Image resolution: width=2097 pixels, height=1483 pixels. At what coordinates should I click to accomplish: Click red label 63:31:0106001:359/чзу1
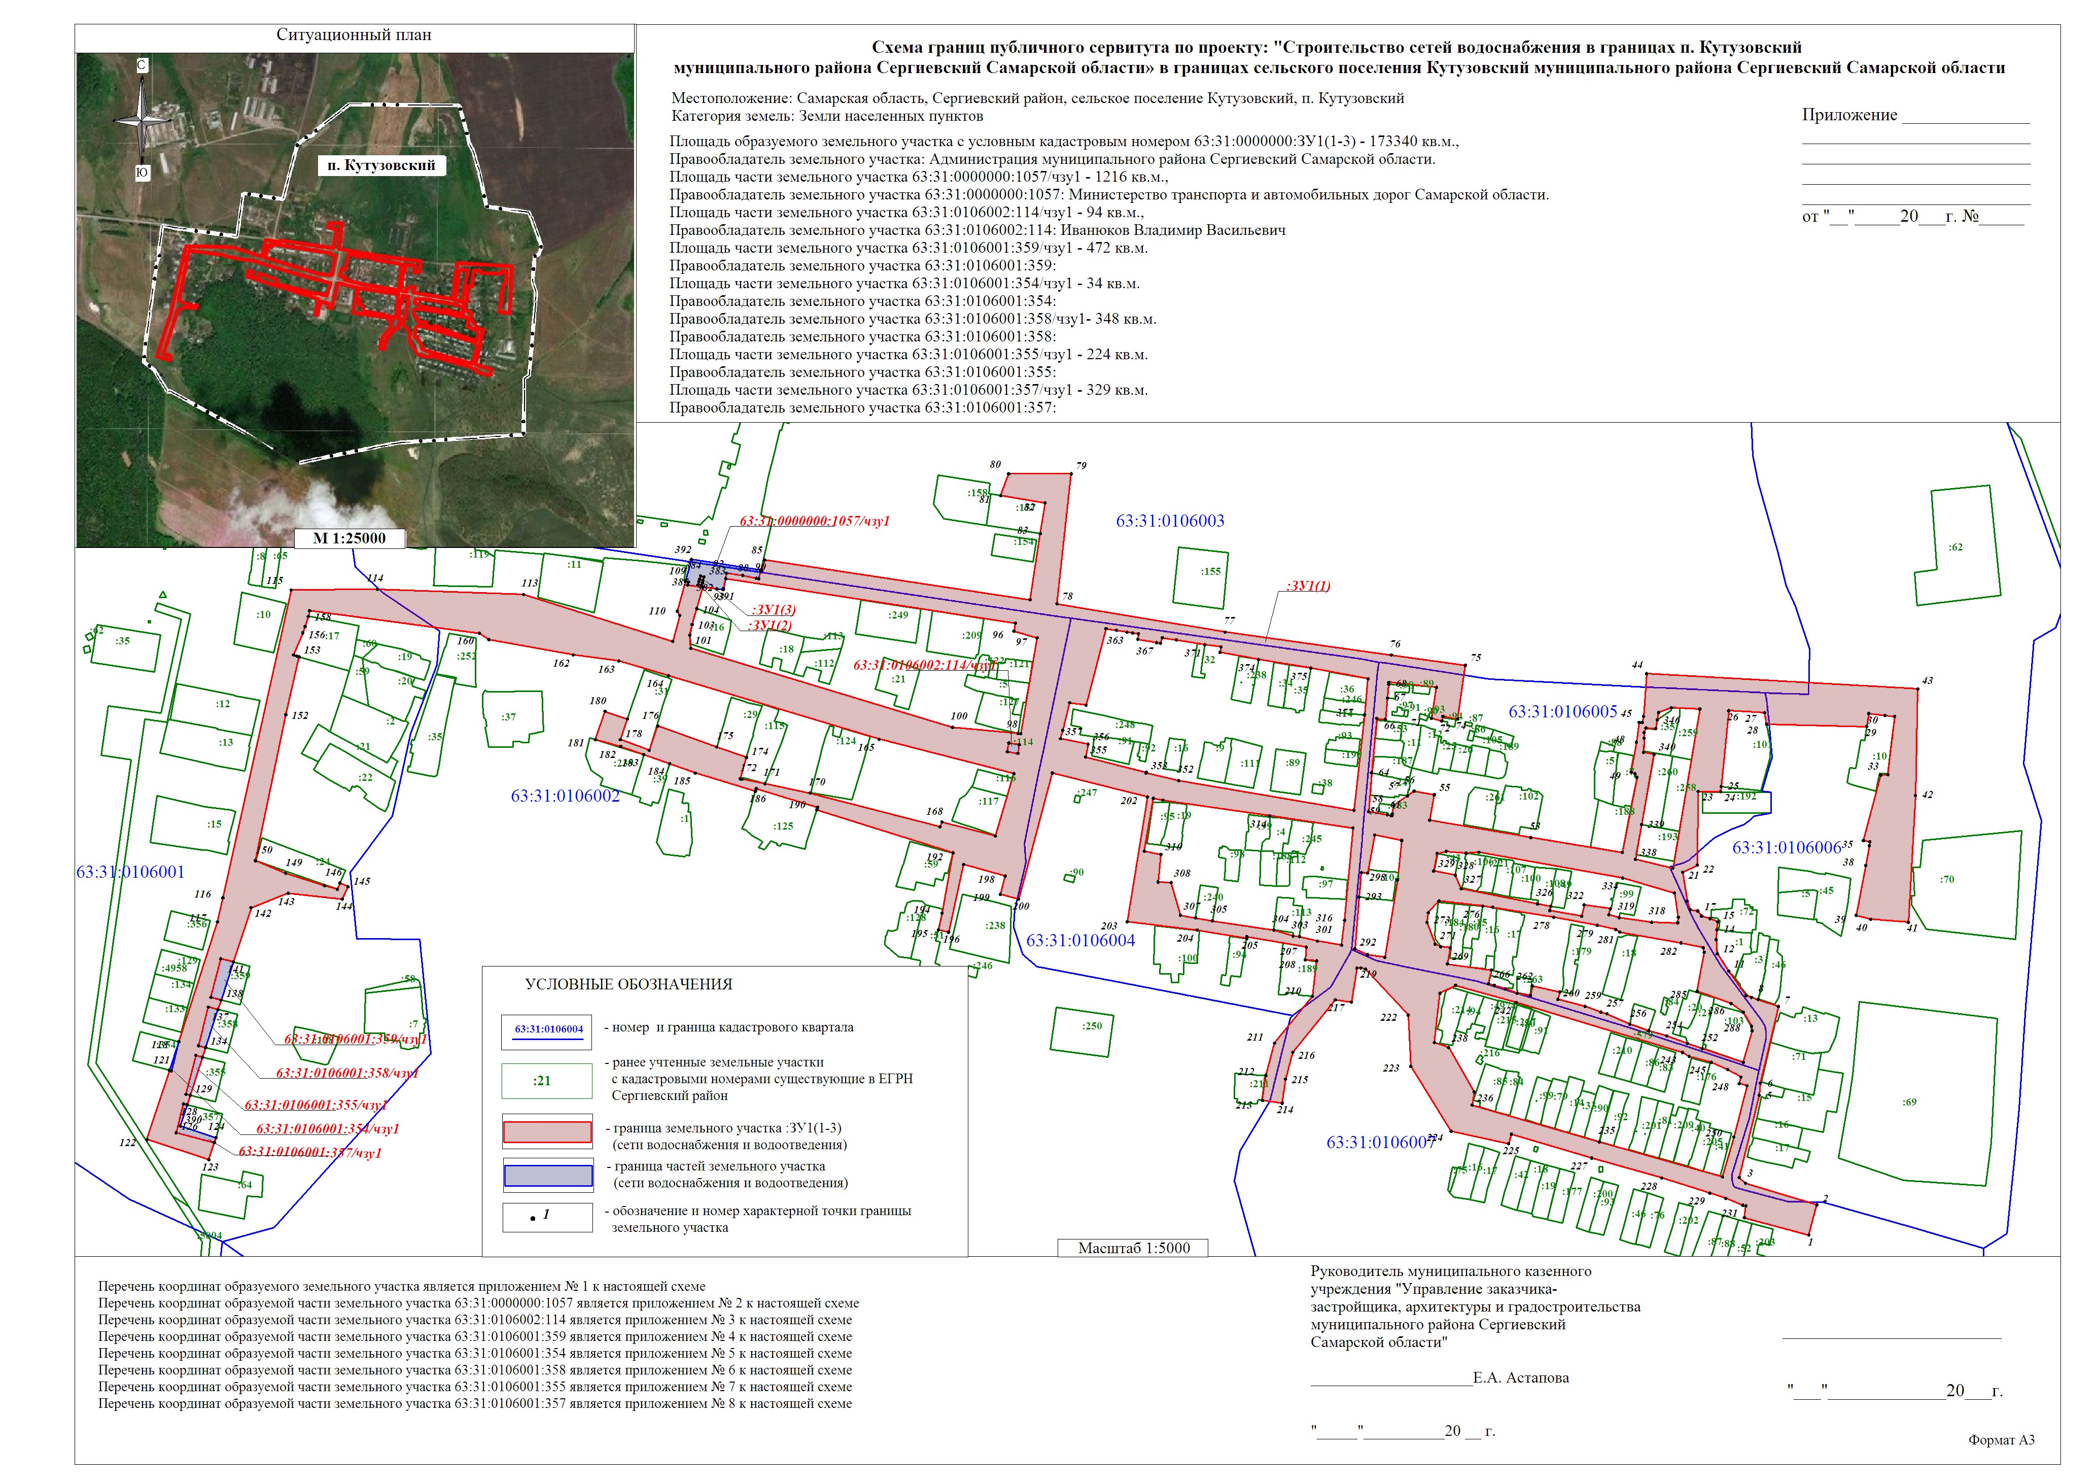point(355,1039)
